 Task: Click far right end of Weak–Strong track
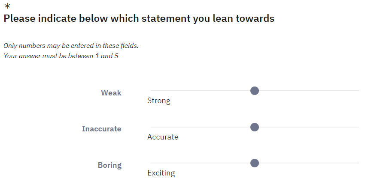coord(358,91)
